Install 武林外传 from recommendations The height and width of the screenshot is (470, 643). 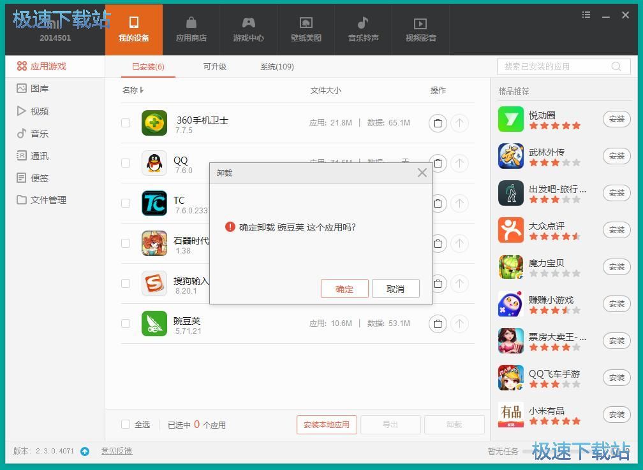[616, 156]
